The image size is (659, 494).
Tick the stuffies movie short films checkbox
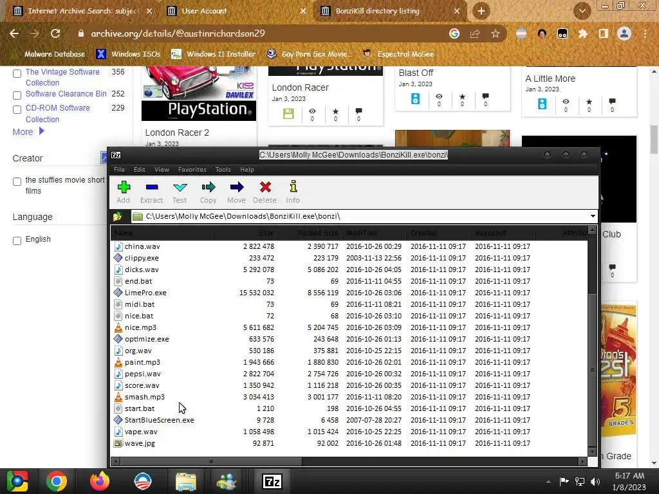point(17,182)
